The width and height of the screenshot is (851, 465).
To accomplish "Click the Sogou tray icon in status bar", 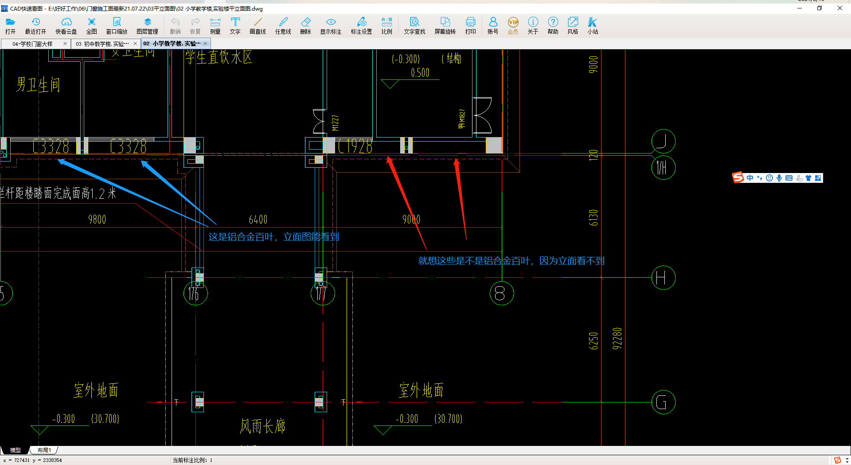I will point(837,460).
